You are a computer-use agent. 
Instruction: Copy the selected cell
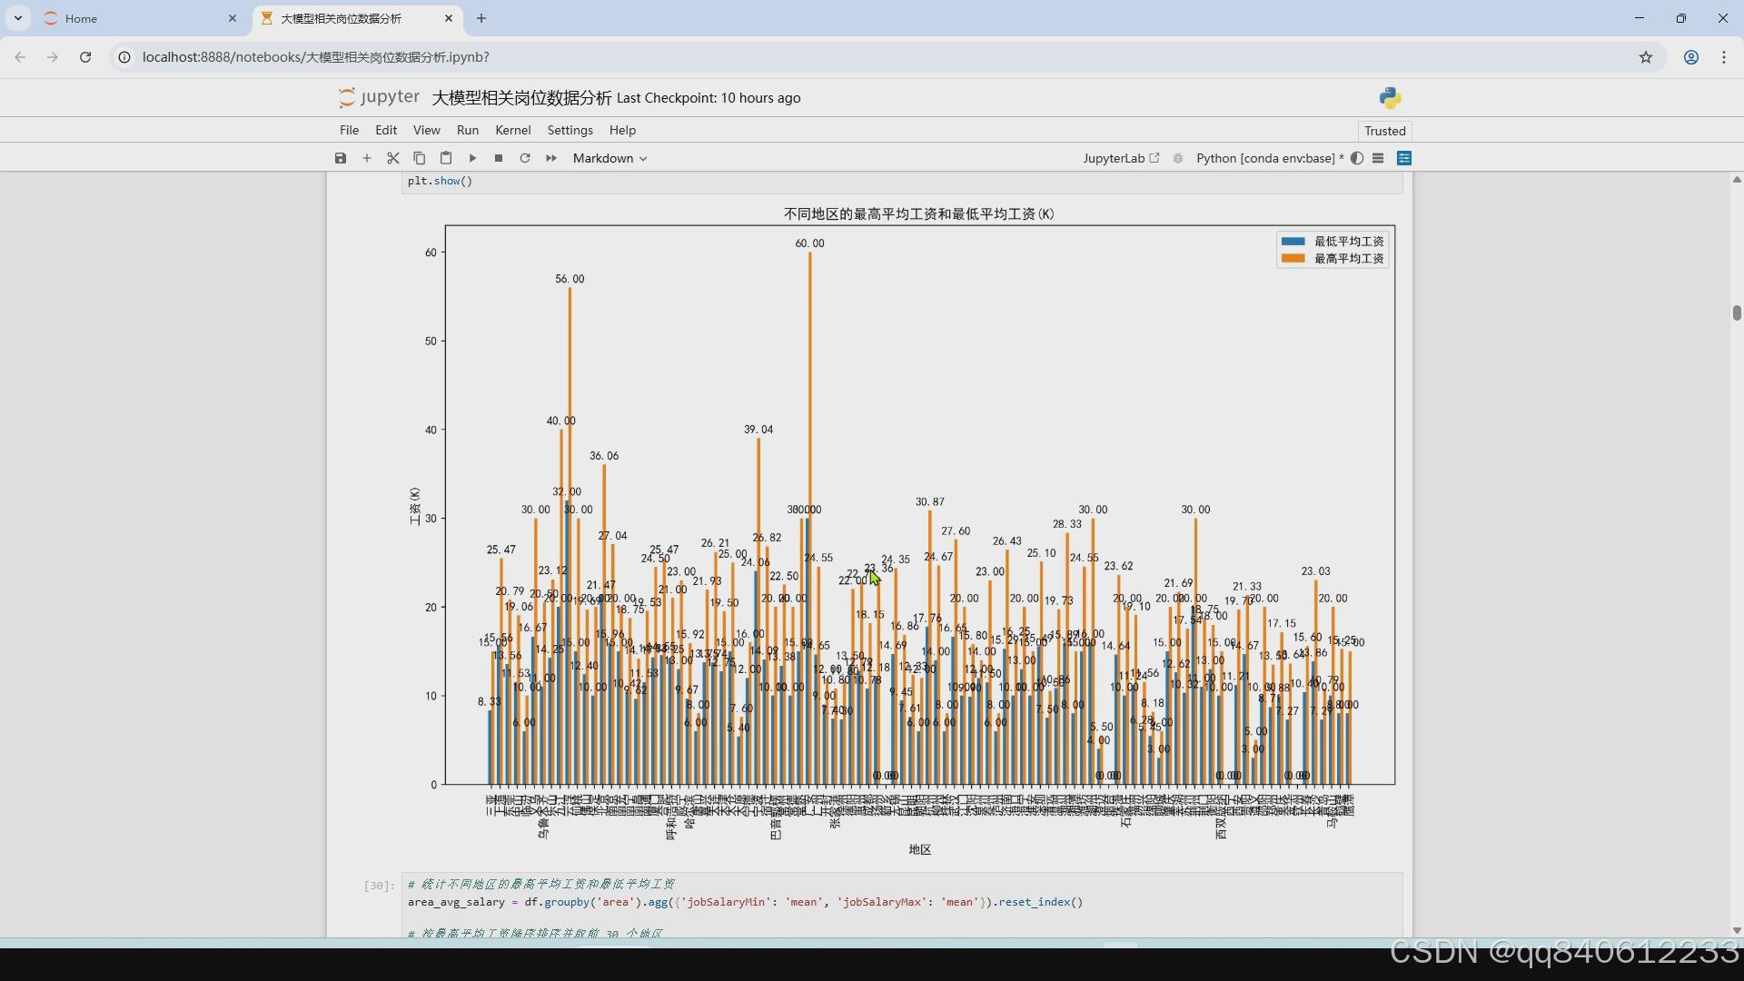[x=420, y=158]
